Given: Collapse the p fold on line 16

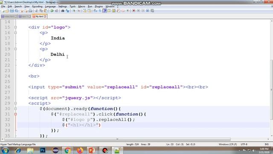Looking at the screenshot, I should coord(15,33).
